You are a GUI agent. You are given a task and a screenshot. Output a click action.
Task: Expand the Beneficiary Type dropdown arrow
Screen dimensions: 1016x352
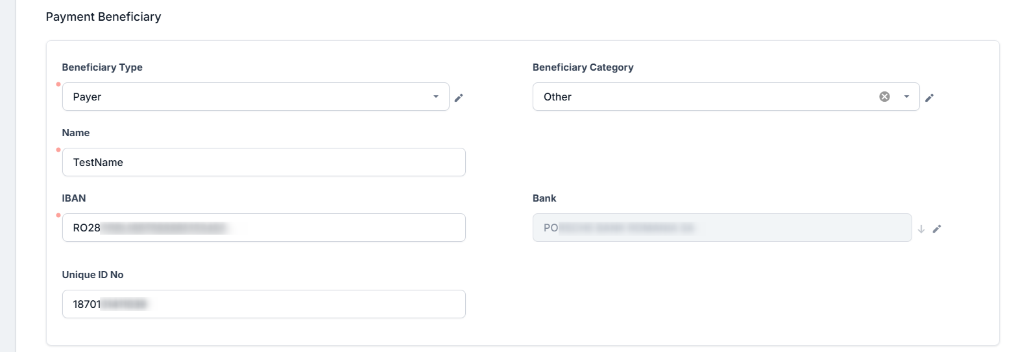(436, 97)
